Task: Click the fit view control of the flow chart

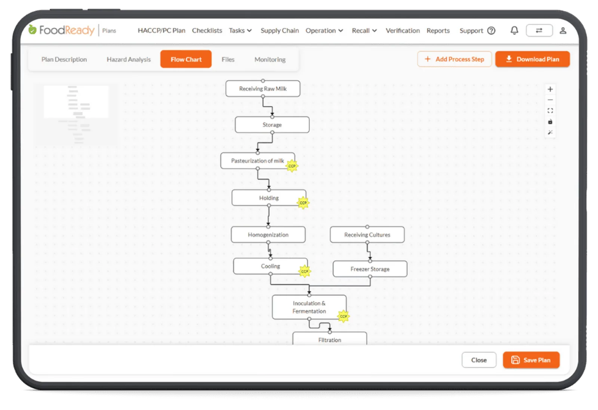Action: [x=550, y=111]
